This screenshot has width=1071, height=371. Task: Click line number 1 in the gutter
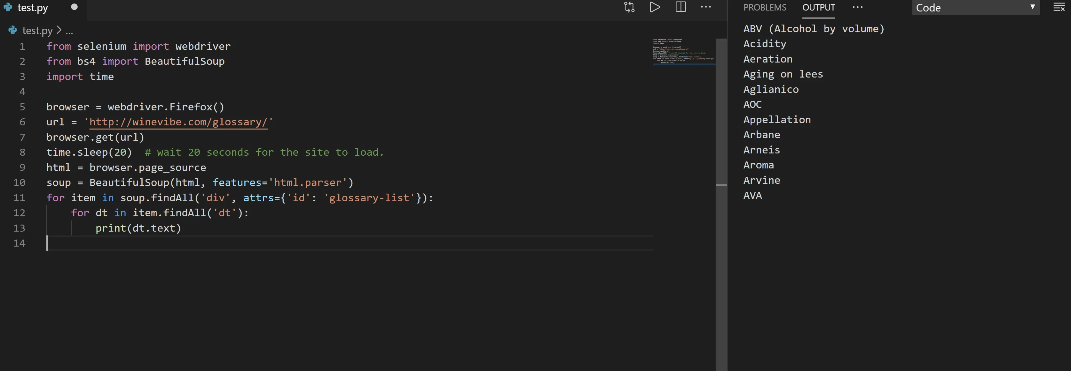click(22, 47)
